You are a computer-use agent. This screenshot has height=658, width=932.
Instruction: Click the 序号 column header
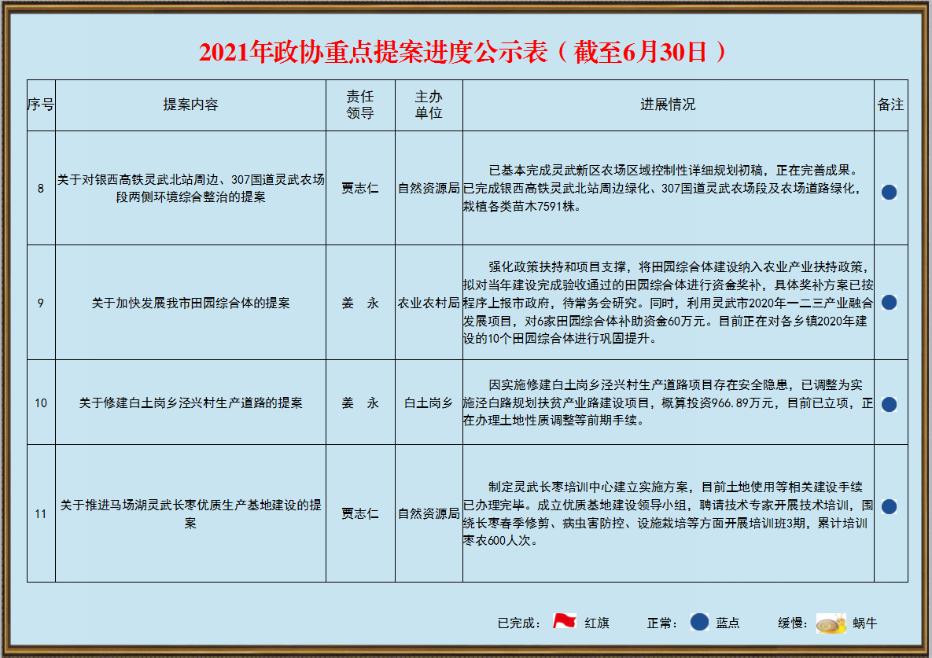[x=41, y=105]
